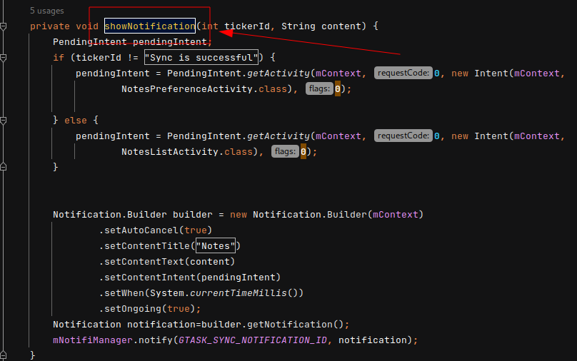Open the "5 usages" hint
This screenshot has width=577, height=361.
pos(46,11)
